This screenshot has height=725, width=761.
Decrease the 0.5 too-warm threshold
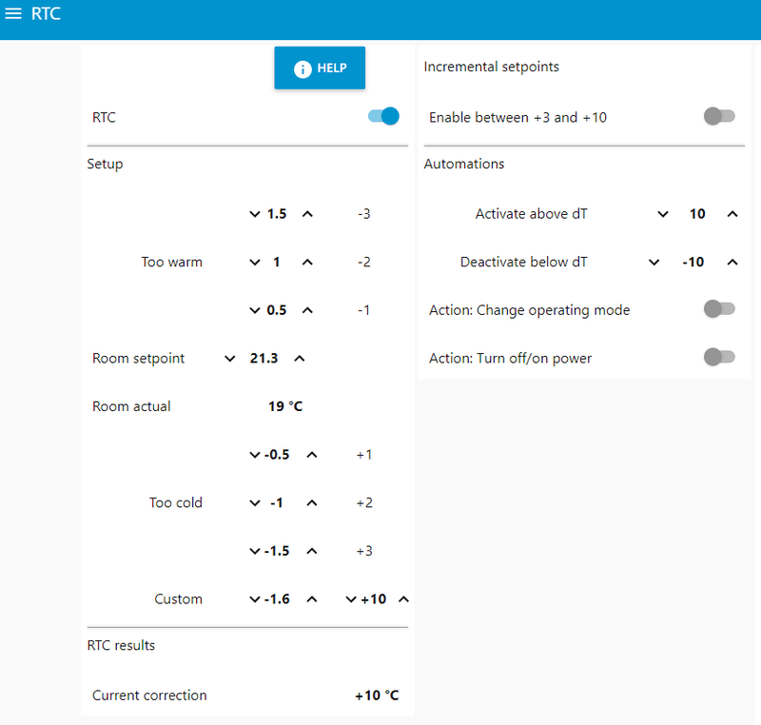[x=255, y=310]
